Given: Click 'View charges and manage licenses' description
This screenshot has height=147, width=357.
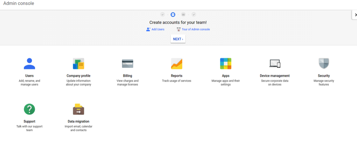Looking at the screenshot, I should 127,82.
